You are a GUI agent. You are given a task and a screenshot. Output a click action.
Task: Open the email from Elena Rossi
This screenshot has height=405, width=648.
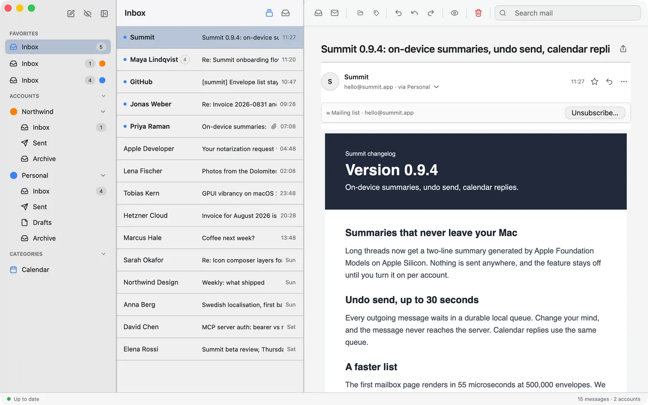(x=210, y=349)
